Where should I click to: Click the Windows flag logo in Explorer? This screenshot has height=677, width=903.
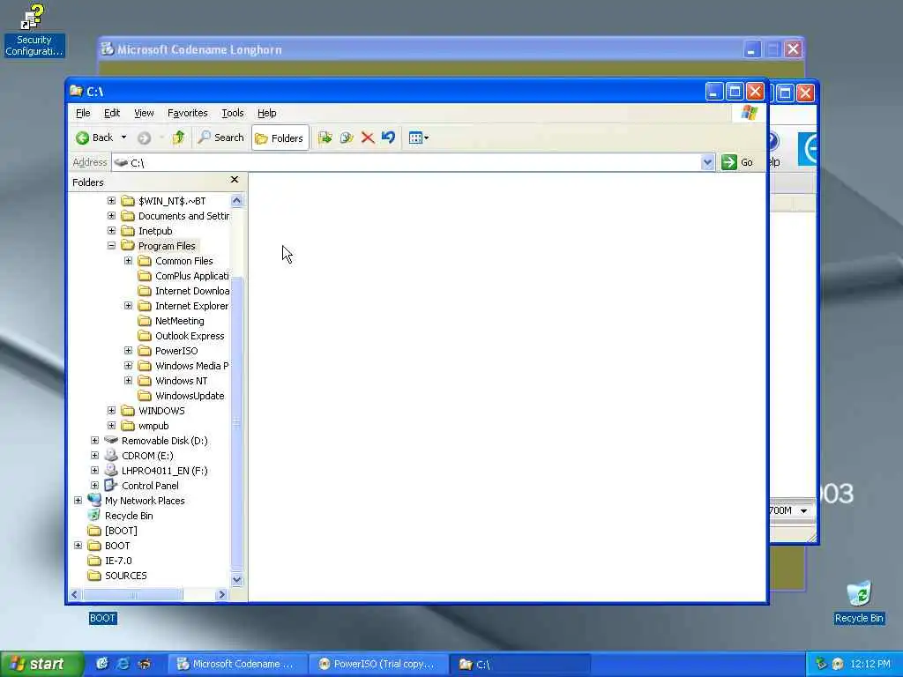click(x=750, y=112)
